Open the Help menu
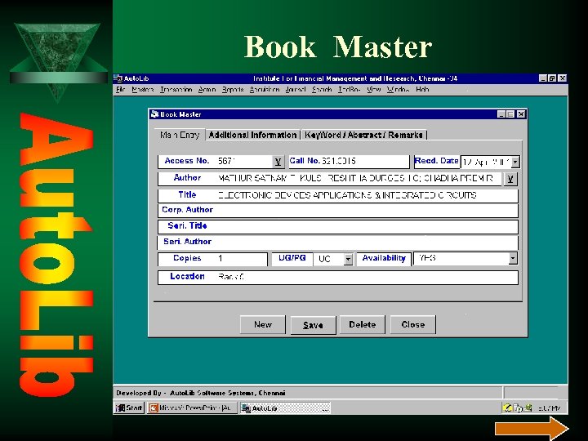 pyautogui.click(x=422, y=90)
